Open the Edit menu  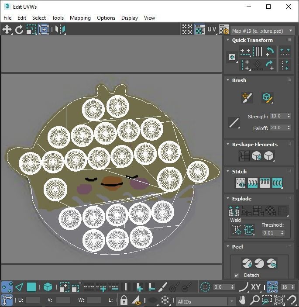point(22,18)
